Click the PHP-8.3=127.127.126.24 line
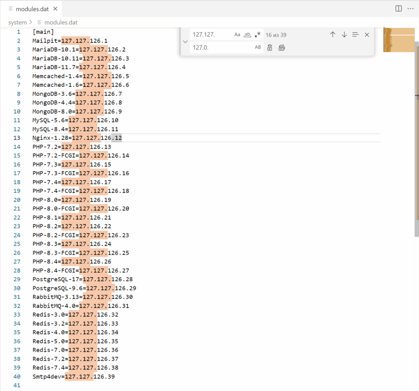The image size is (419, 391). [72, 244]
